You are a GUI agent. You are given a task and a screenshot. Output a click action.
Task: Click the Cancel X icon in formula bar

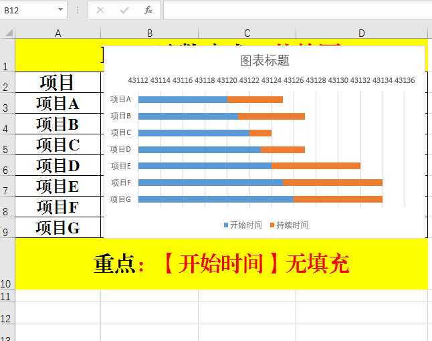pos(100,10)
